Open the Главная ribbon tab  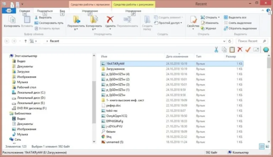pyautogui.click(x=25, y=11)
